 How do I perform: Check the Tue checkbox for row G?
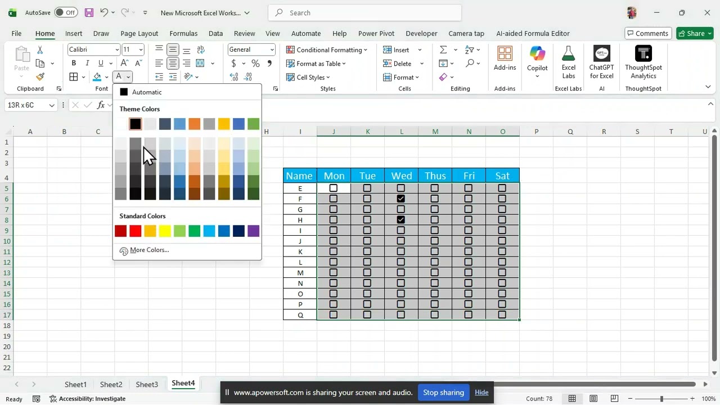(x=367, y=209)
